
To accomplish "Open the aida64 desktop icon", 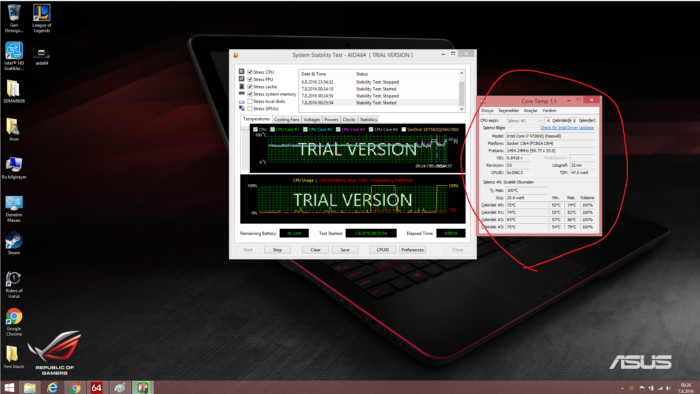I will point(42,56).
